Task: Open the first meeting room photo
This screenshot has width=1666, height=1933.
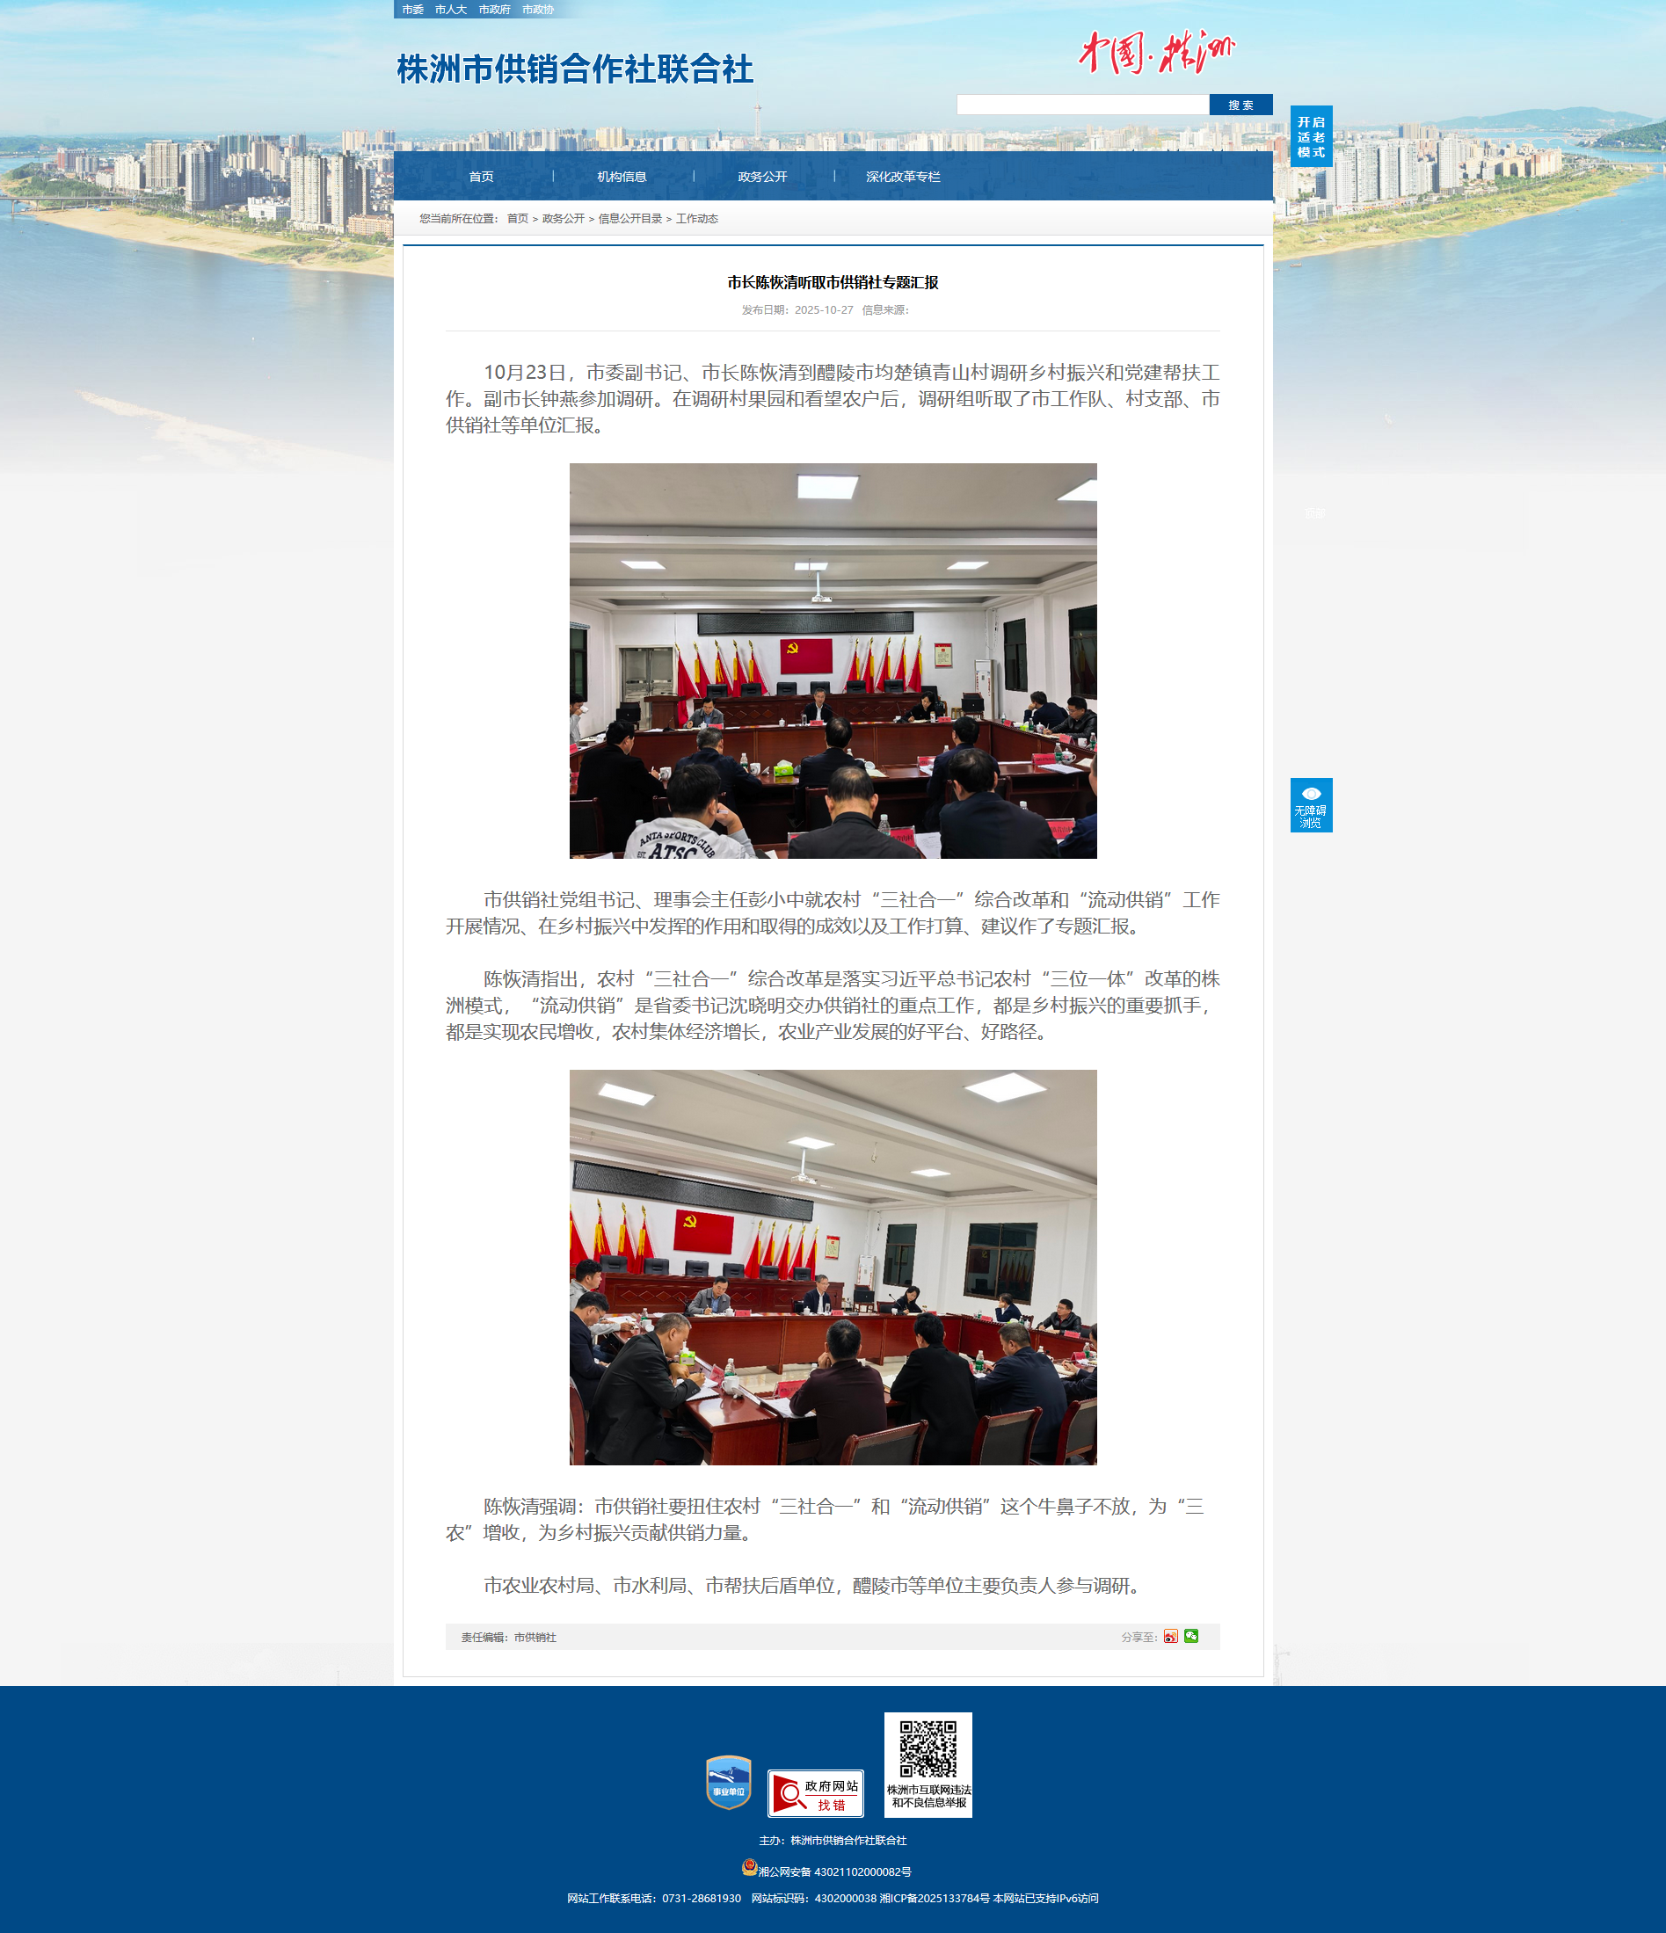Action: point(833,660)
